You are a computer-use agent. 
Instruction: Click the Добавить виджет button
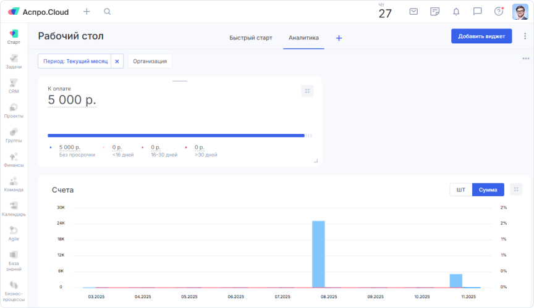click(x=481, y=36)
